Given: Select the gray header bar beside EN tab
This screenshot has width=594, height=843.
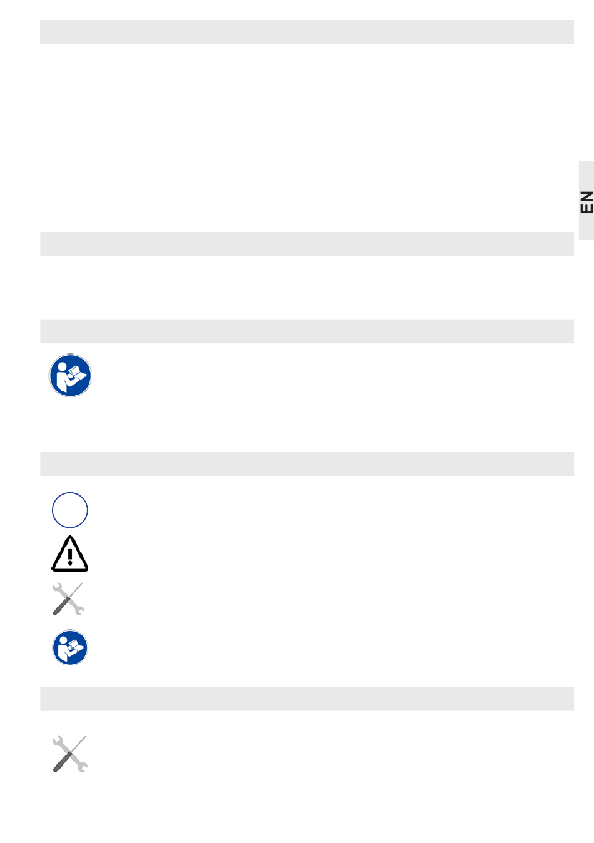Looking at the screenshot, I should (307, 244).
